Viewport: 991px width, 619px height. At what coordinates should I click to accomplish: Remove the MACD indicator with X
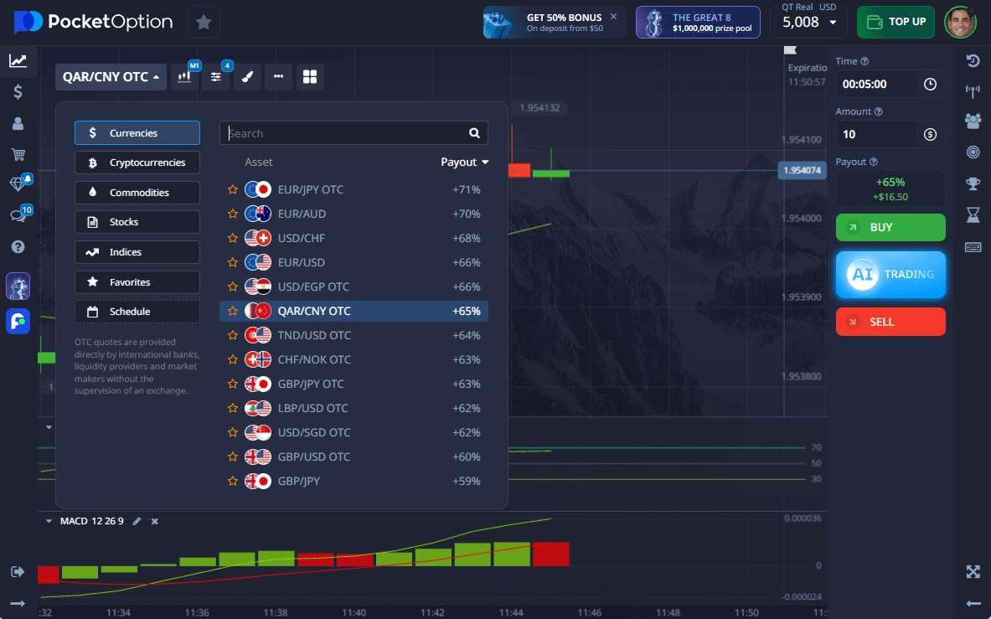(154, 521)
